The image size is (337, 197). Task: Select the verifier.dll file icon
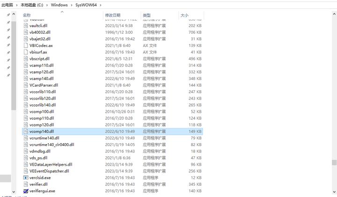click(26, 184)
